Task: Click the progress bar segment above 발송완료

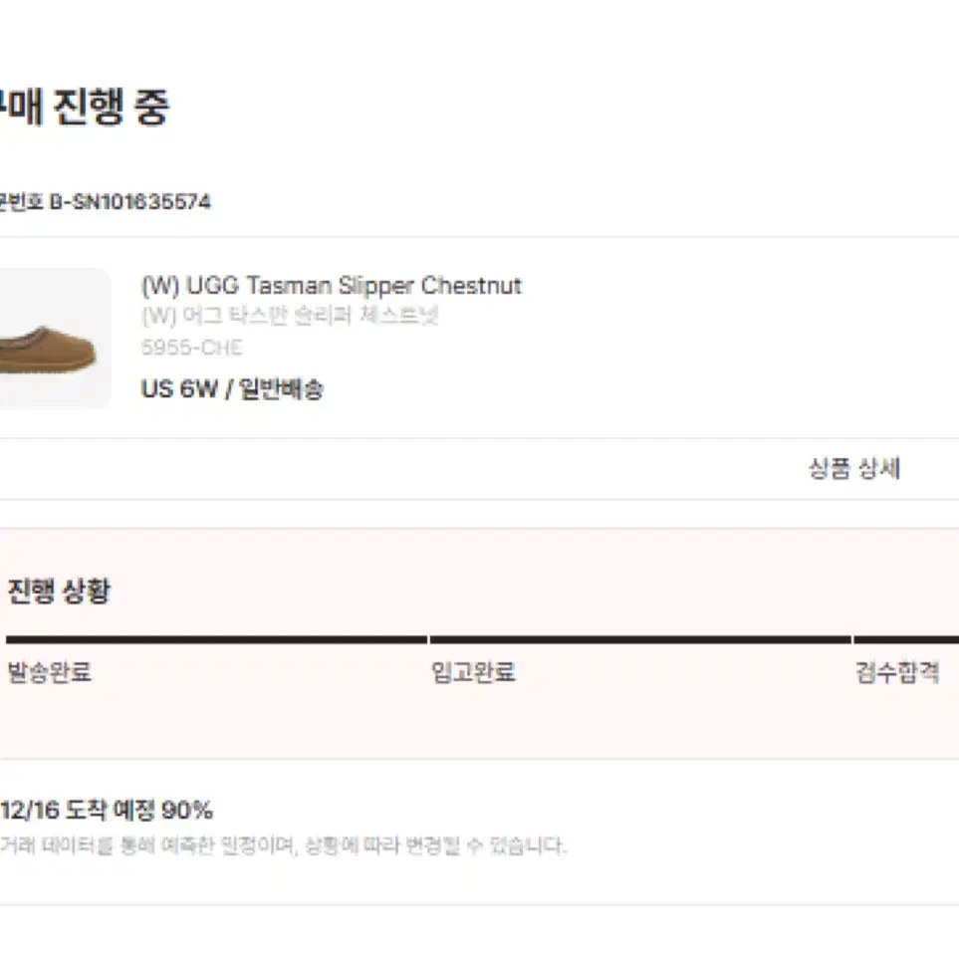Action: click(x=216, y=639)
